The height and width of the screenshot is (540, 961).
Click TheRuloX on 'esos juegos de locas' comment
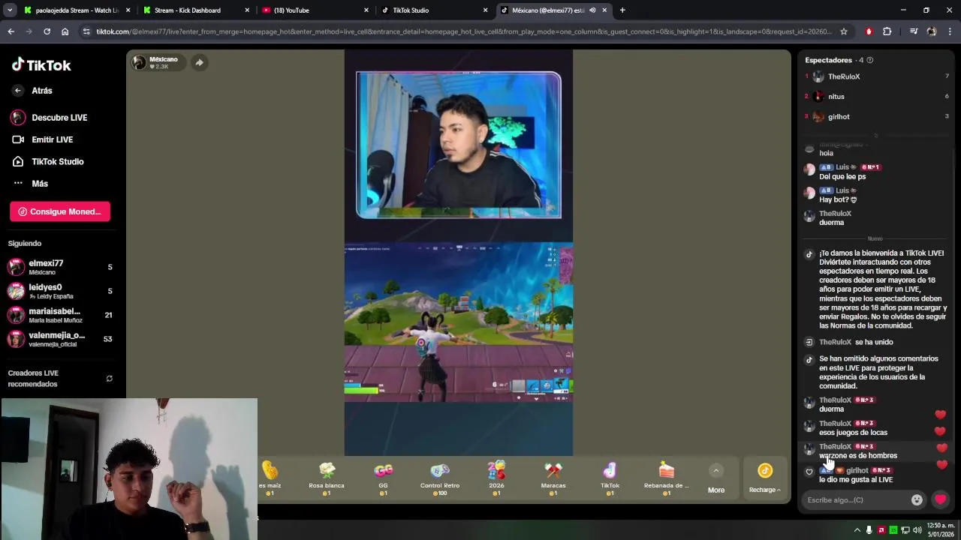pyautogui.click(x=835, y=423)
